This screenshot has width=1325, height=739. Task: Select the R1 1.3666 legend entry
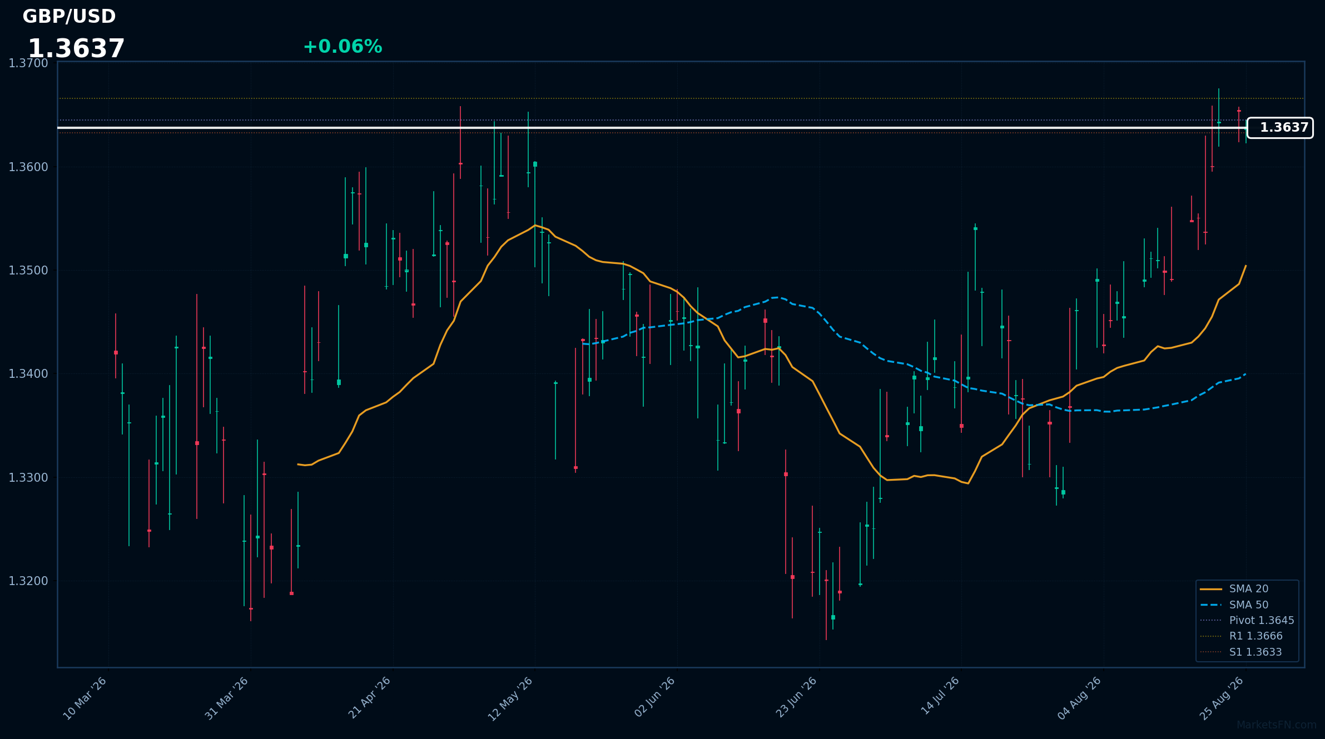(x=1241, y=636)
